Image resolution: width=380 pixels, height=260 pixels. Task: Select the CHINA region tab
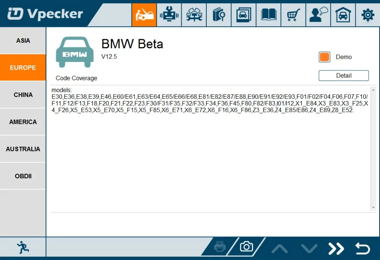tap(23, 95)
